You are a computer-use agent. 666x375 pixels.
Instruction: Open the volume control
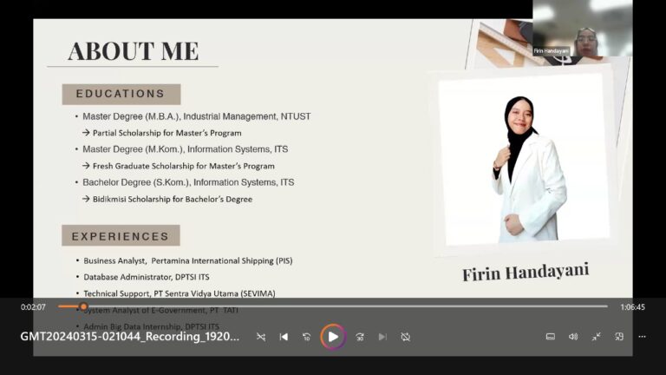coord(573,337)
